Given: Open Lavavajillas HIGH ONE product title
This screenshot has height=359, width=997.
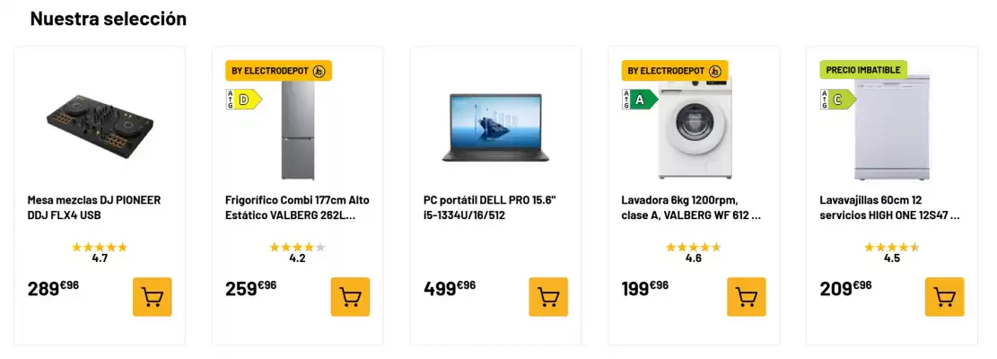Looking at the screenshot, I should click(x=889, y=207).
